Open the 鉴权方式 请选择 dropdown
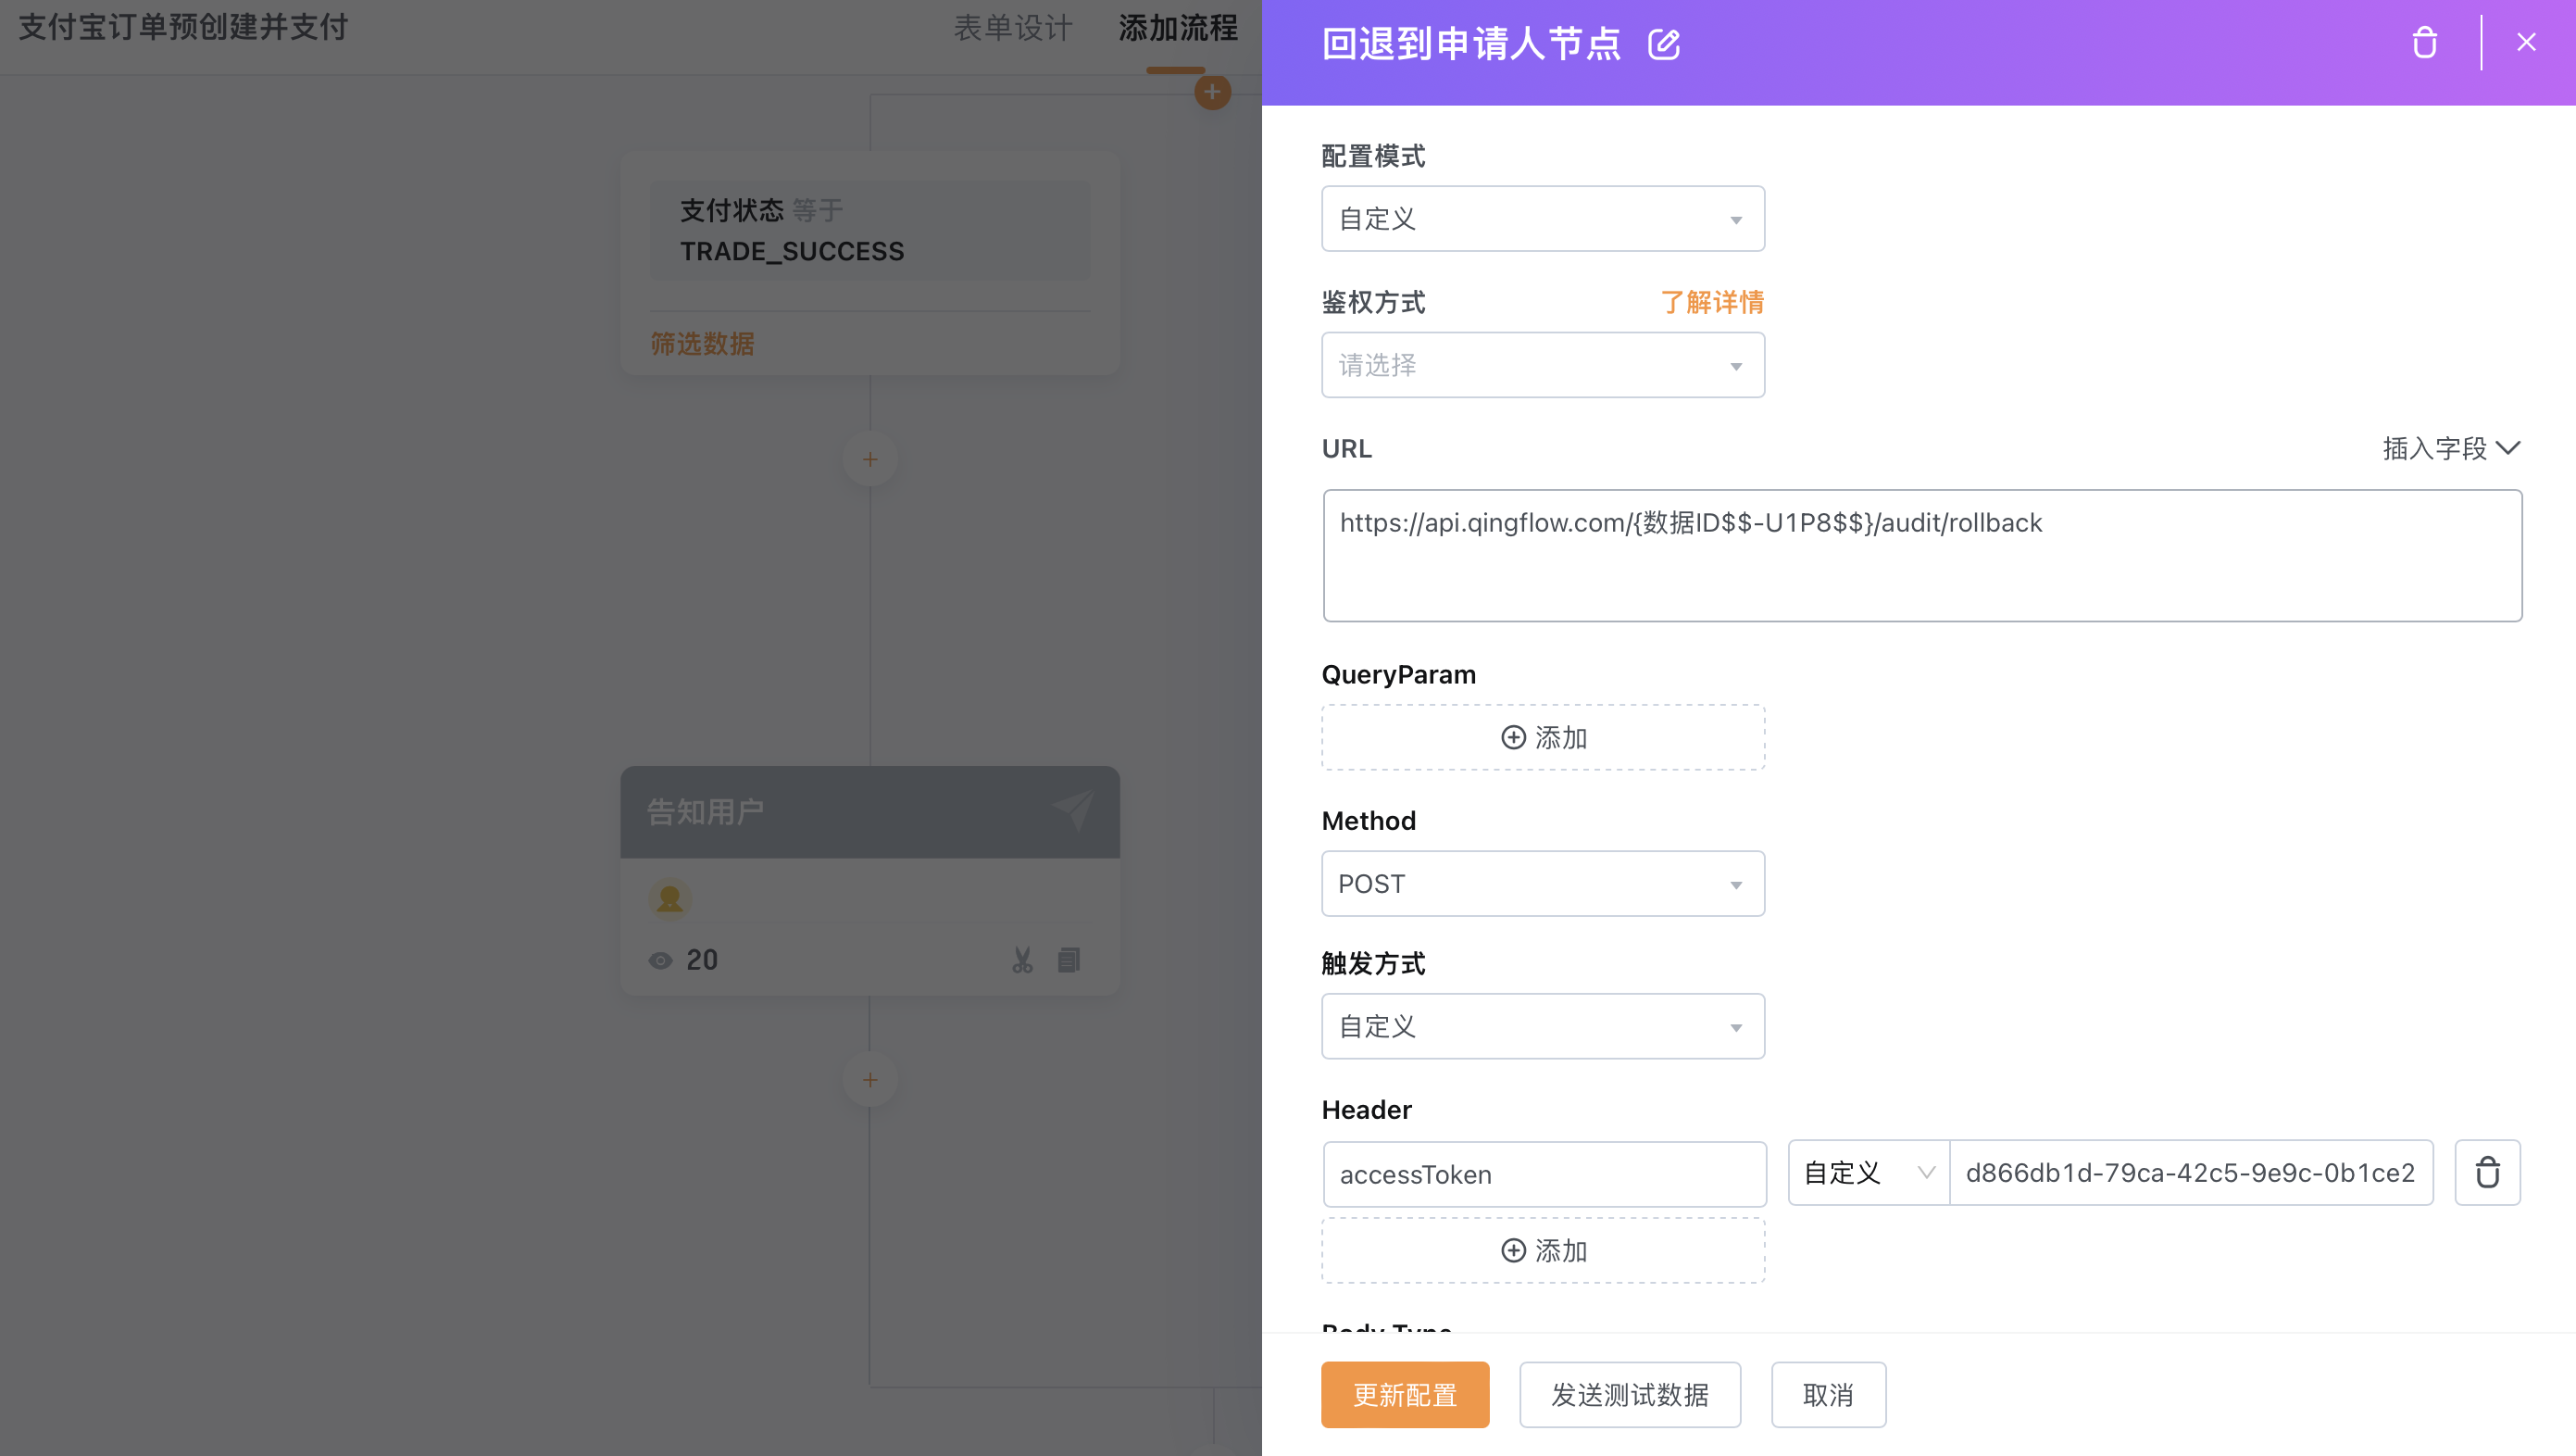The height and width of the screenshot is (1456, 2576). coord(1543,365)
